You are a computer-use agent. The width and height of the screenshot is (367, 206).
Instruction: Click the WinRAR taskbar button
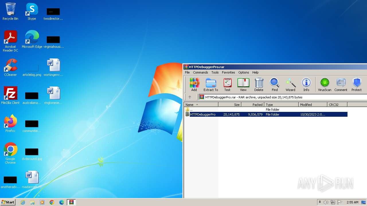point(71,202)
